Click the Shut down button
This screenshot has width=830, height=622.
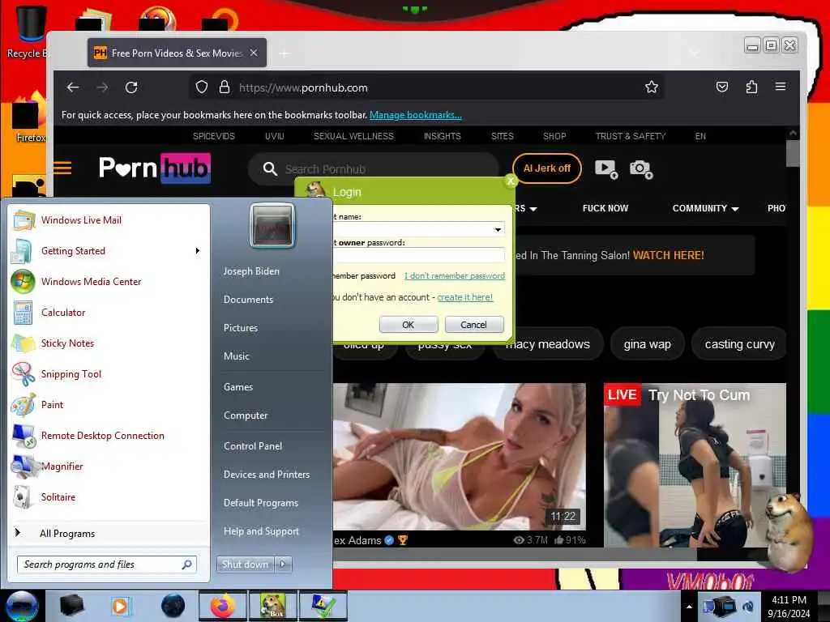[245, 564]
